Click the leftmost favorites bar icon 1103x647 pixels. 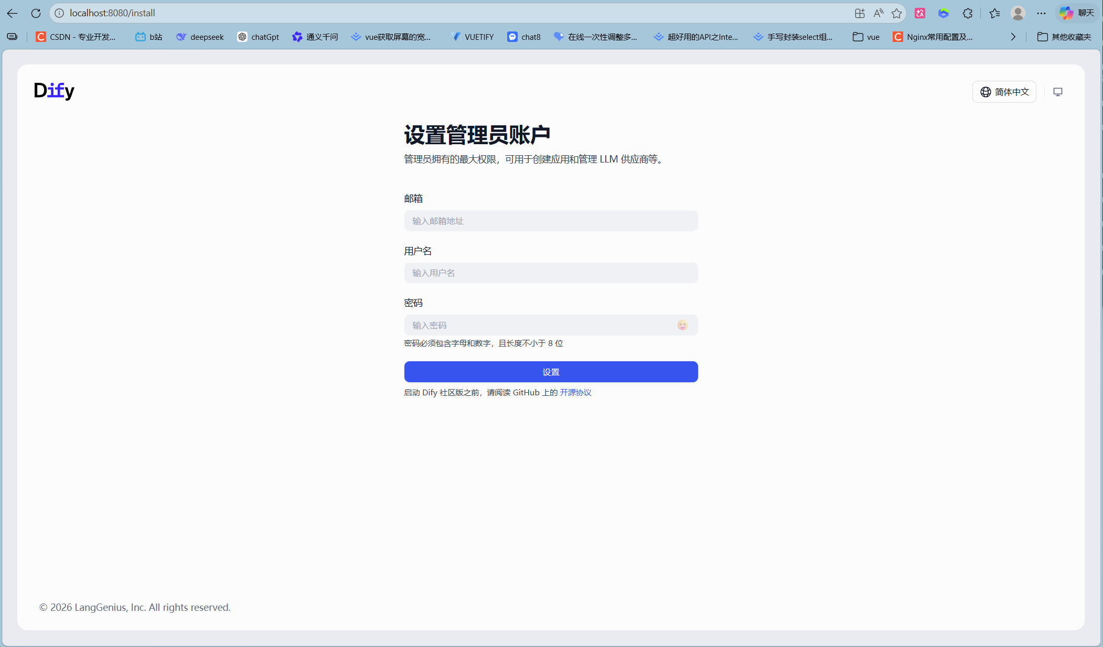pos(12,37)
